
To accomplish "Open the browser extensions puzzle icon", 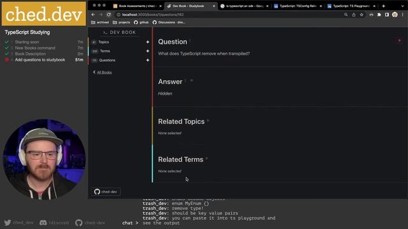I will tap(379, 15).
